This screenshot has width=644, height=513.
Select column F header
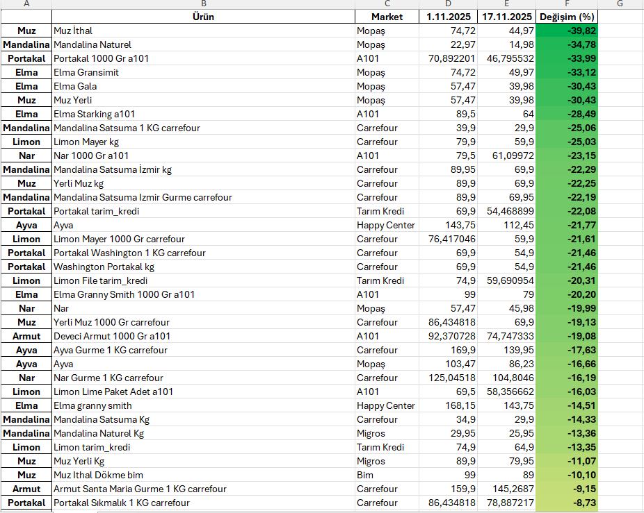pos(567,4)
